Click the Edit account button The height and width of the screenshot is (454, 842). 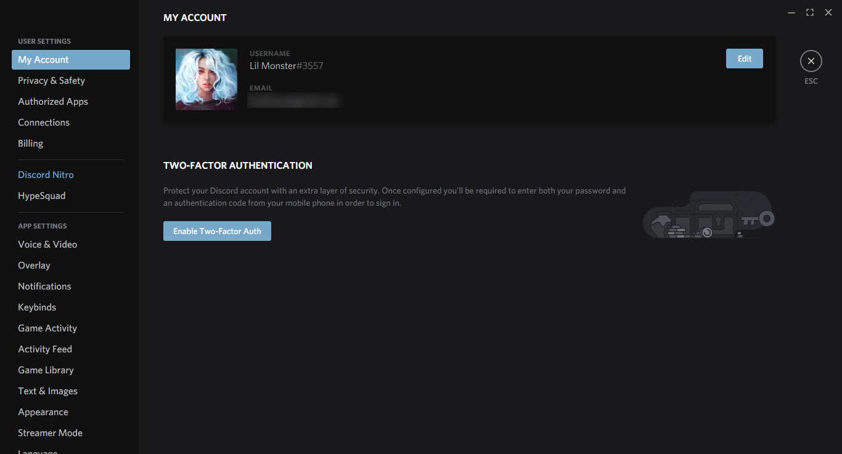745,59
